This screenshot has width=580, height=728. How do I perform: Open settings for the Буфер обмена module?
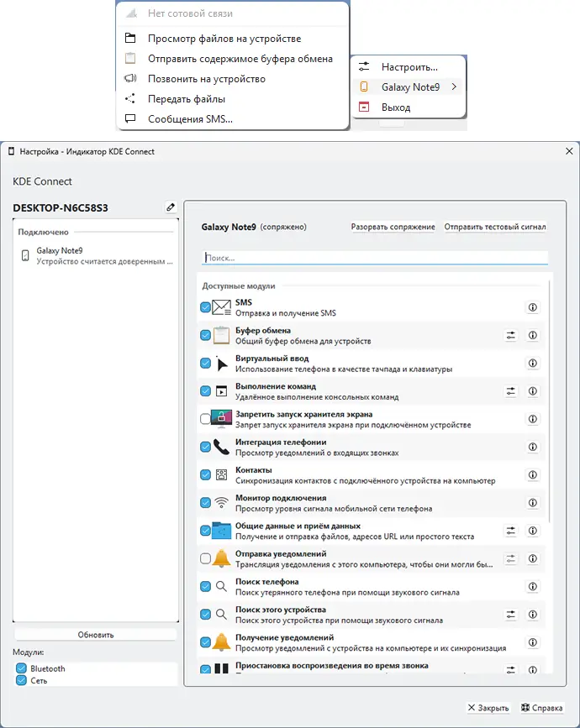click(510, 336)
